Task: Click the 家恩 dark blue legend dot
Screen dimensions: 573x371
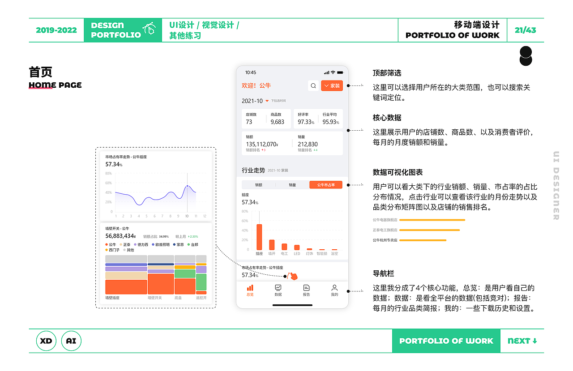Action: [174, 245]
